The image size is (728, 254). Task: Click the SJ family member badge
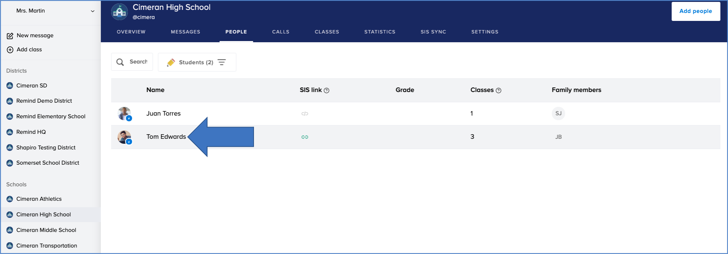[x=558, y=113]
